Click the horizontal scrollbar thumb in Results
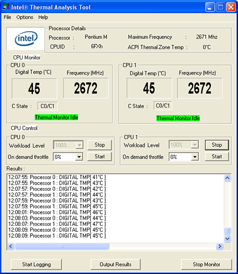Screen dimensions: 238x274 coord(62,246)
